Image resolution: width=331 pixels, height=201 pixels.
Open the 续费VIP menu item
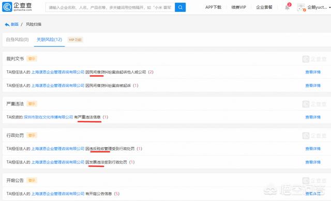pyautogui.click(x=238, y=7)
